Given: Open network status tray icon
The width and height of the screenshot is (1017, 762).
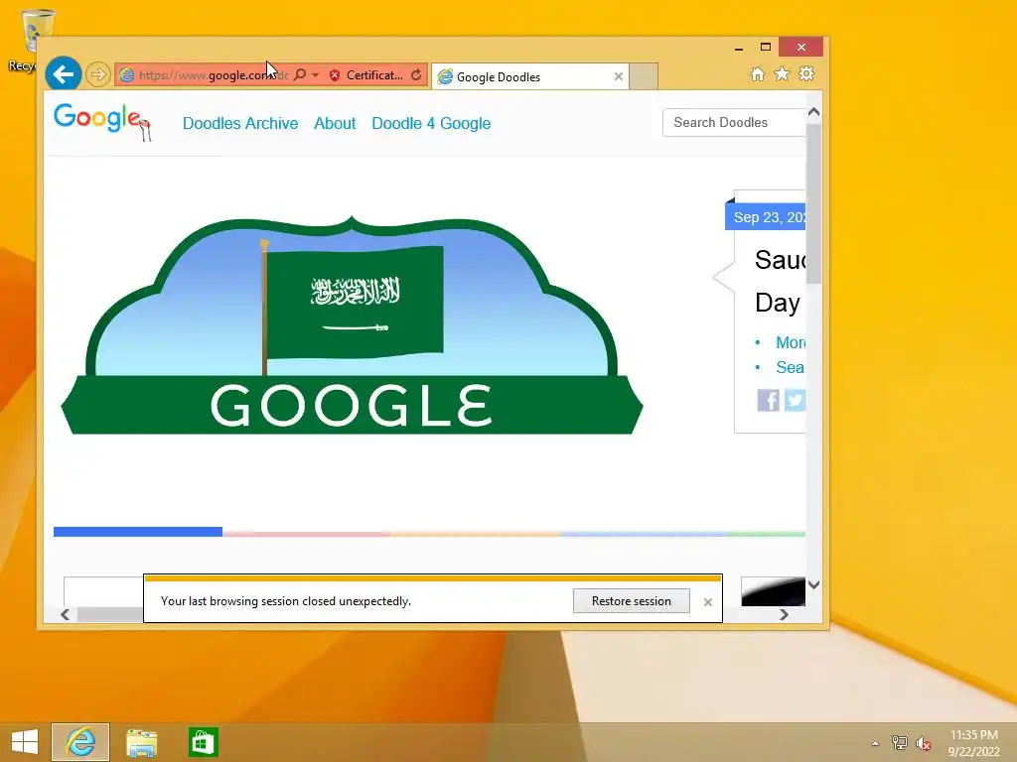Looking at the screenshot, I should point(899,743).
